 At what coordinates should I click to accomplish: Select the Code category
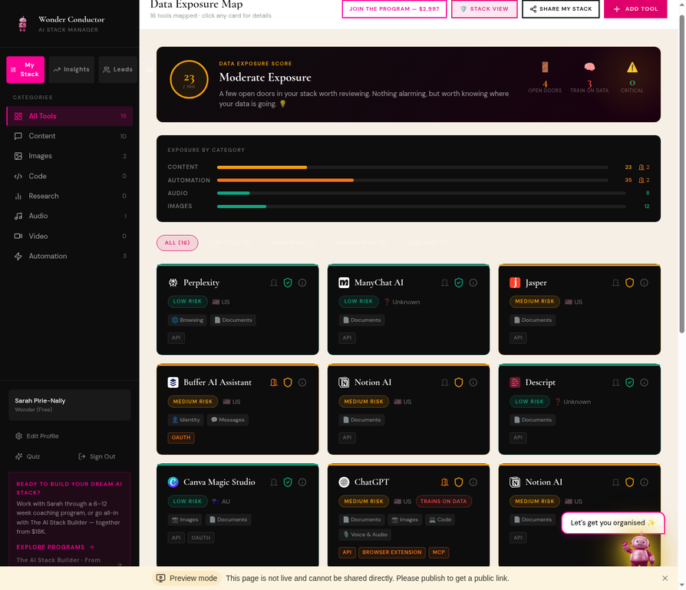click(70, 176)
